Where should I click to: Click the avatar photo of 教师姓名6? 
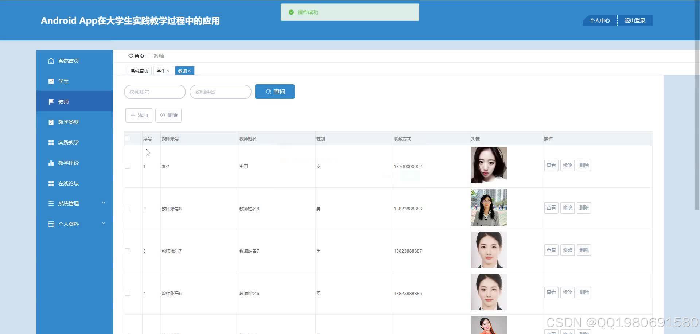click(489, 292)
